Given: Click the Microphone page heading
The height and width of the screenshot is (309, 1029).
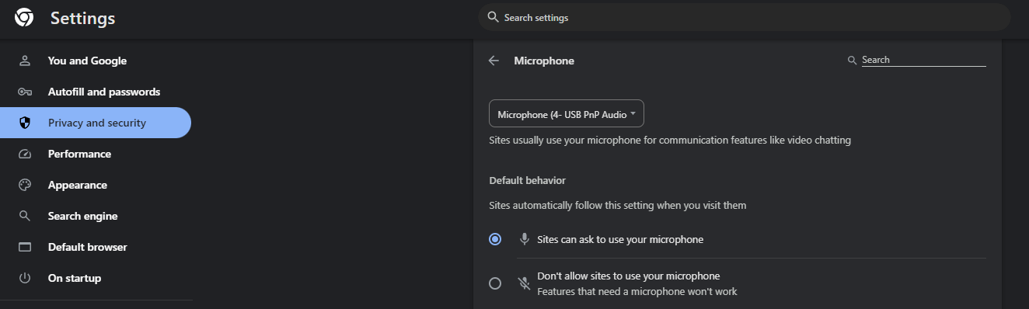Looking at the screenshot, I should (544, 61).
